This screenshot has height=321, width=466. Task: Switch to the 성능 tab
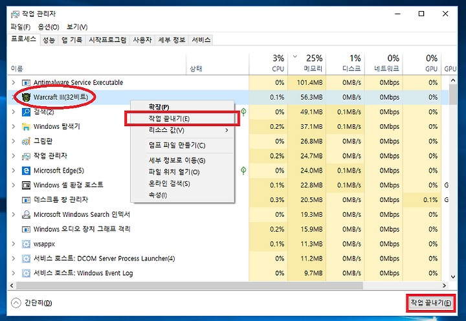point(49,40)
